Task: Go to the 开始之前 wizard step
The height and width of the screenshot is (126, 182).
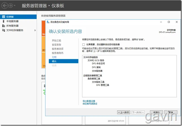Action: 57,40
